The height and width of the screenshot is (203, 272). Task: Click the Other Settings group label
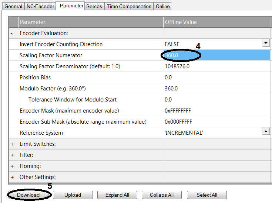[x=37, y=177]
